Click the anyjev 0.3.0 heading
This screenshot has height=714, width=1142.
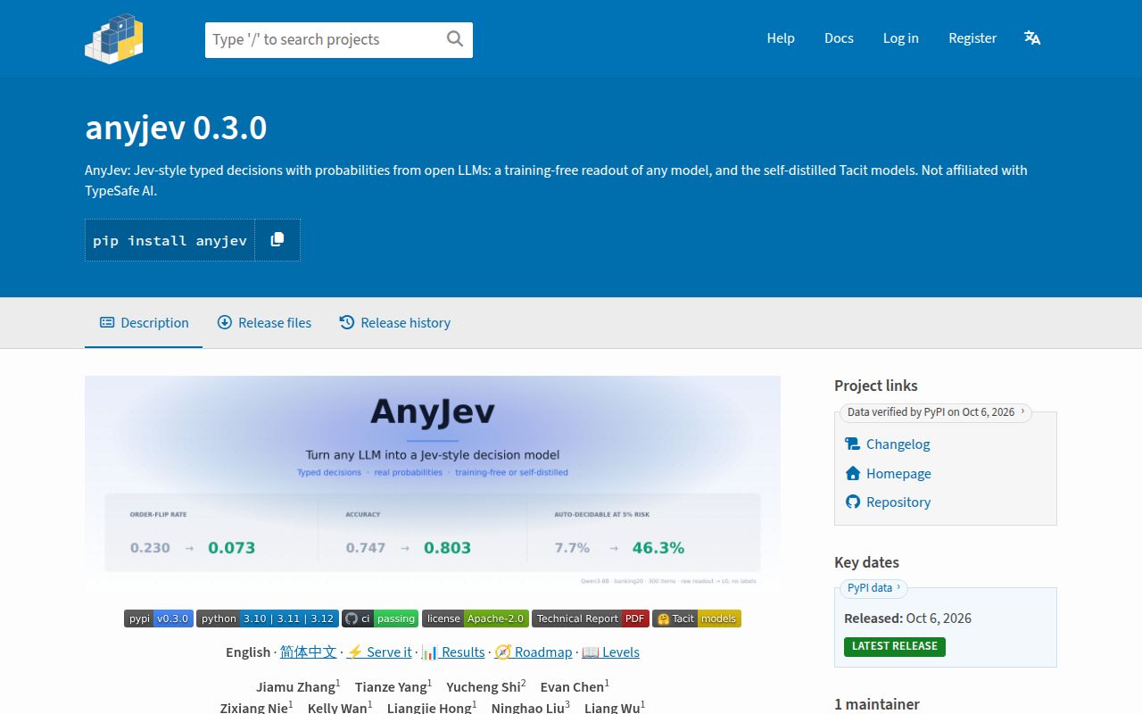click(176, 129)
